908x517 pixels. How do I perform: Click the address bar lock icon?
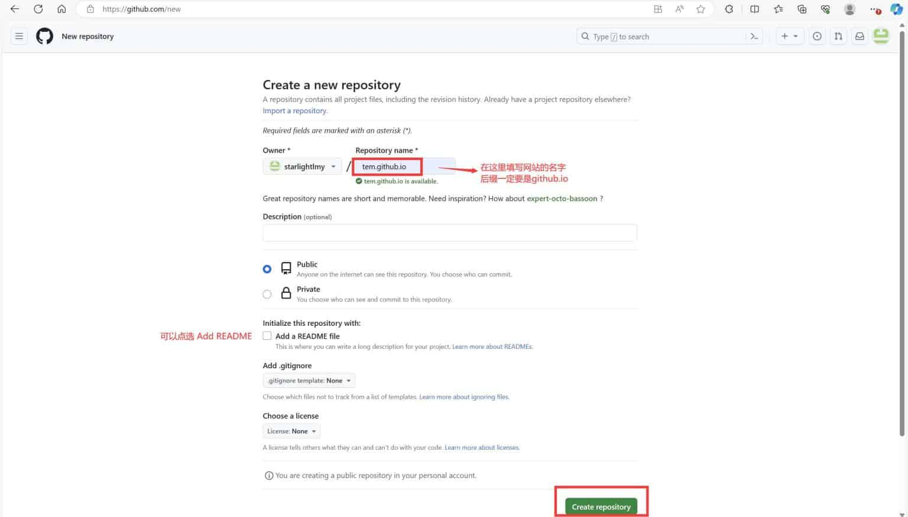click(x=90, y=9)
